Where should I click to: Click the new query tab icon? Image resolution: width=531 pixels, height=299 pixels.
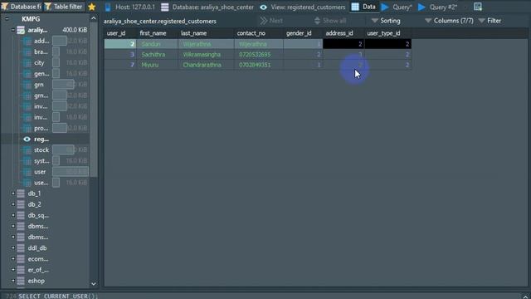478,7
